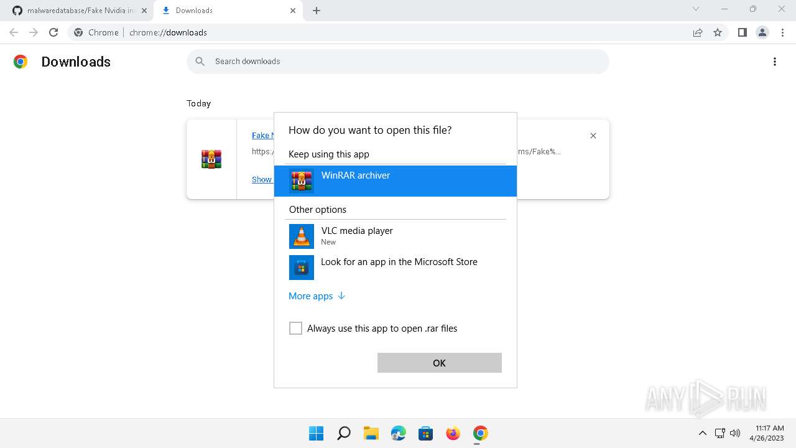The width and height of the screenshot is (796, 448).
Task: Launch Firefox from taskbar
Action: pyautogui.click(x=453, y=433)
